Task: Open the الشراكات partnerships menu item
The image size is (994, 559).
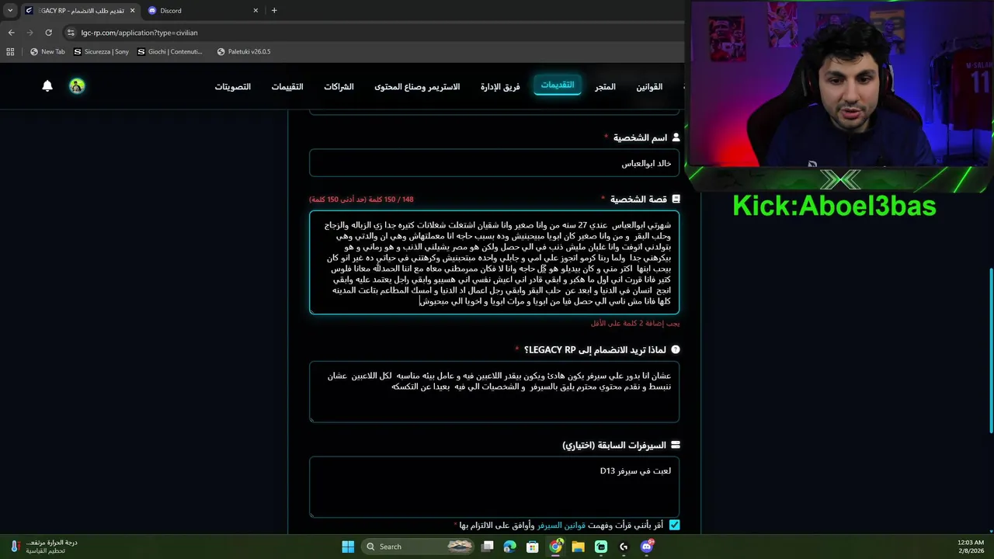Action: [339, 86]
